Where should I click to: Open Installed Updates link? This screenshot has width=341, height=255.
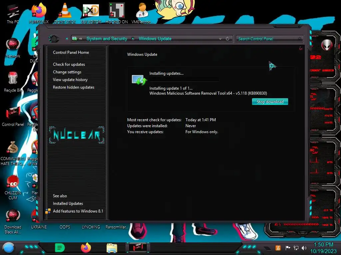(x=68, y=204)
